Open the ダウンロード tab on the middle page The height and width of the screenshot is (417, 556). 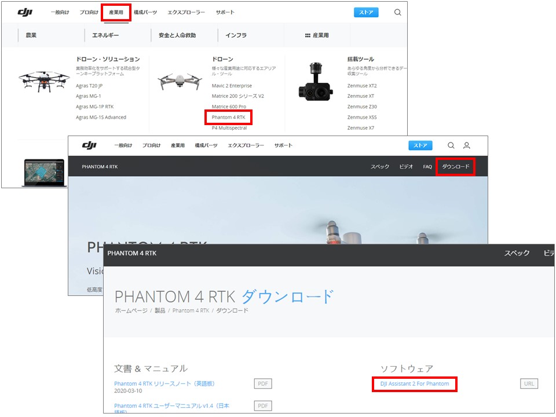tap(456, 167)
